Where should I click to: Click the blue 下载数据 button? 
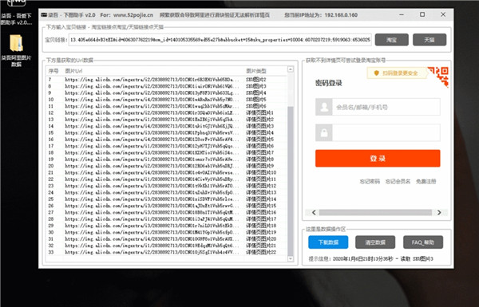click(x=328, y=242)
